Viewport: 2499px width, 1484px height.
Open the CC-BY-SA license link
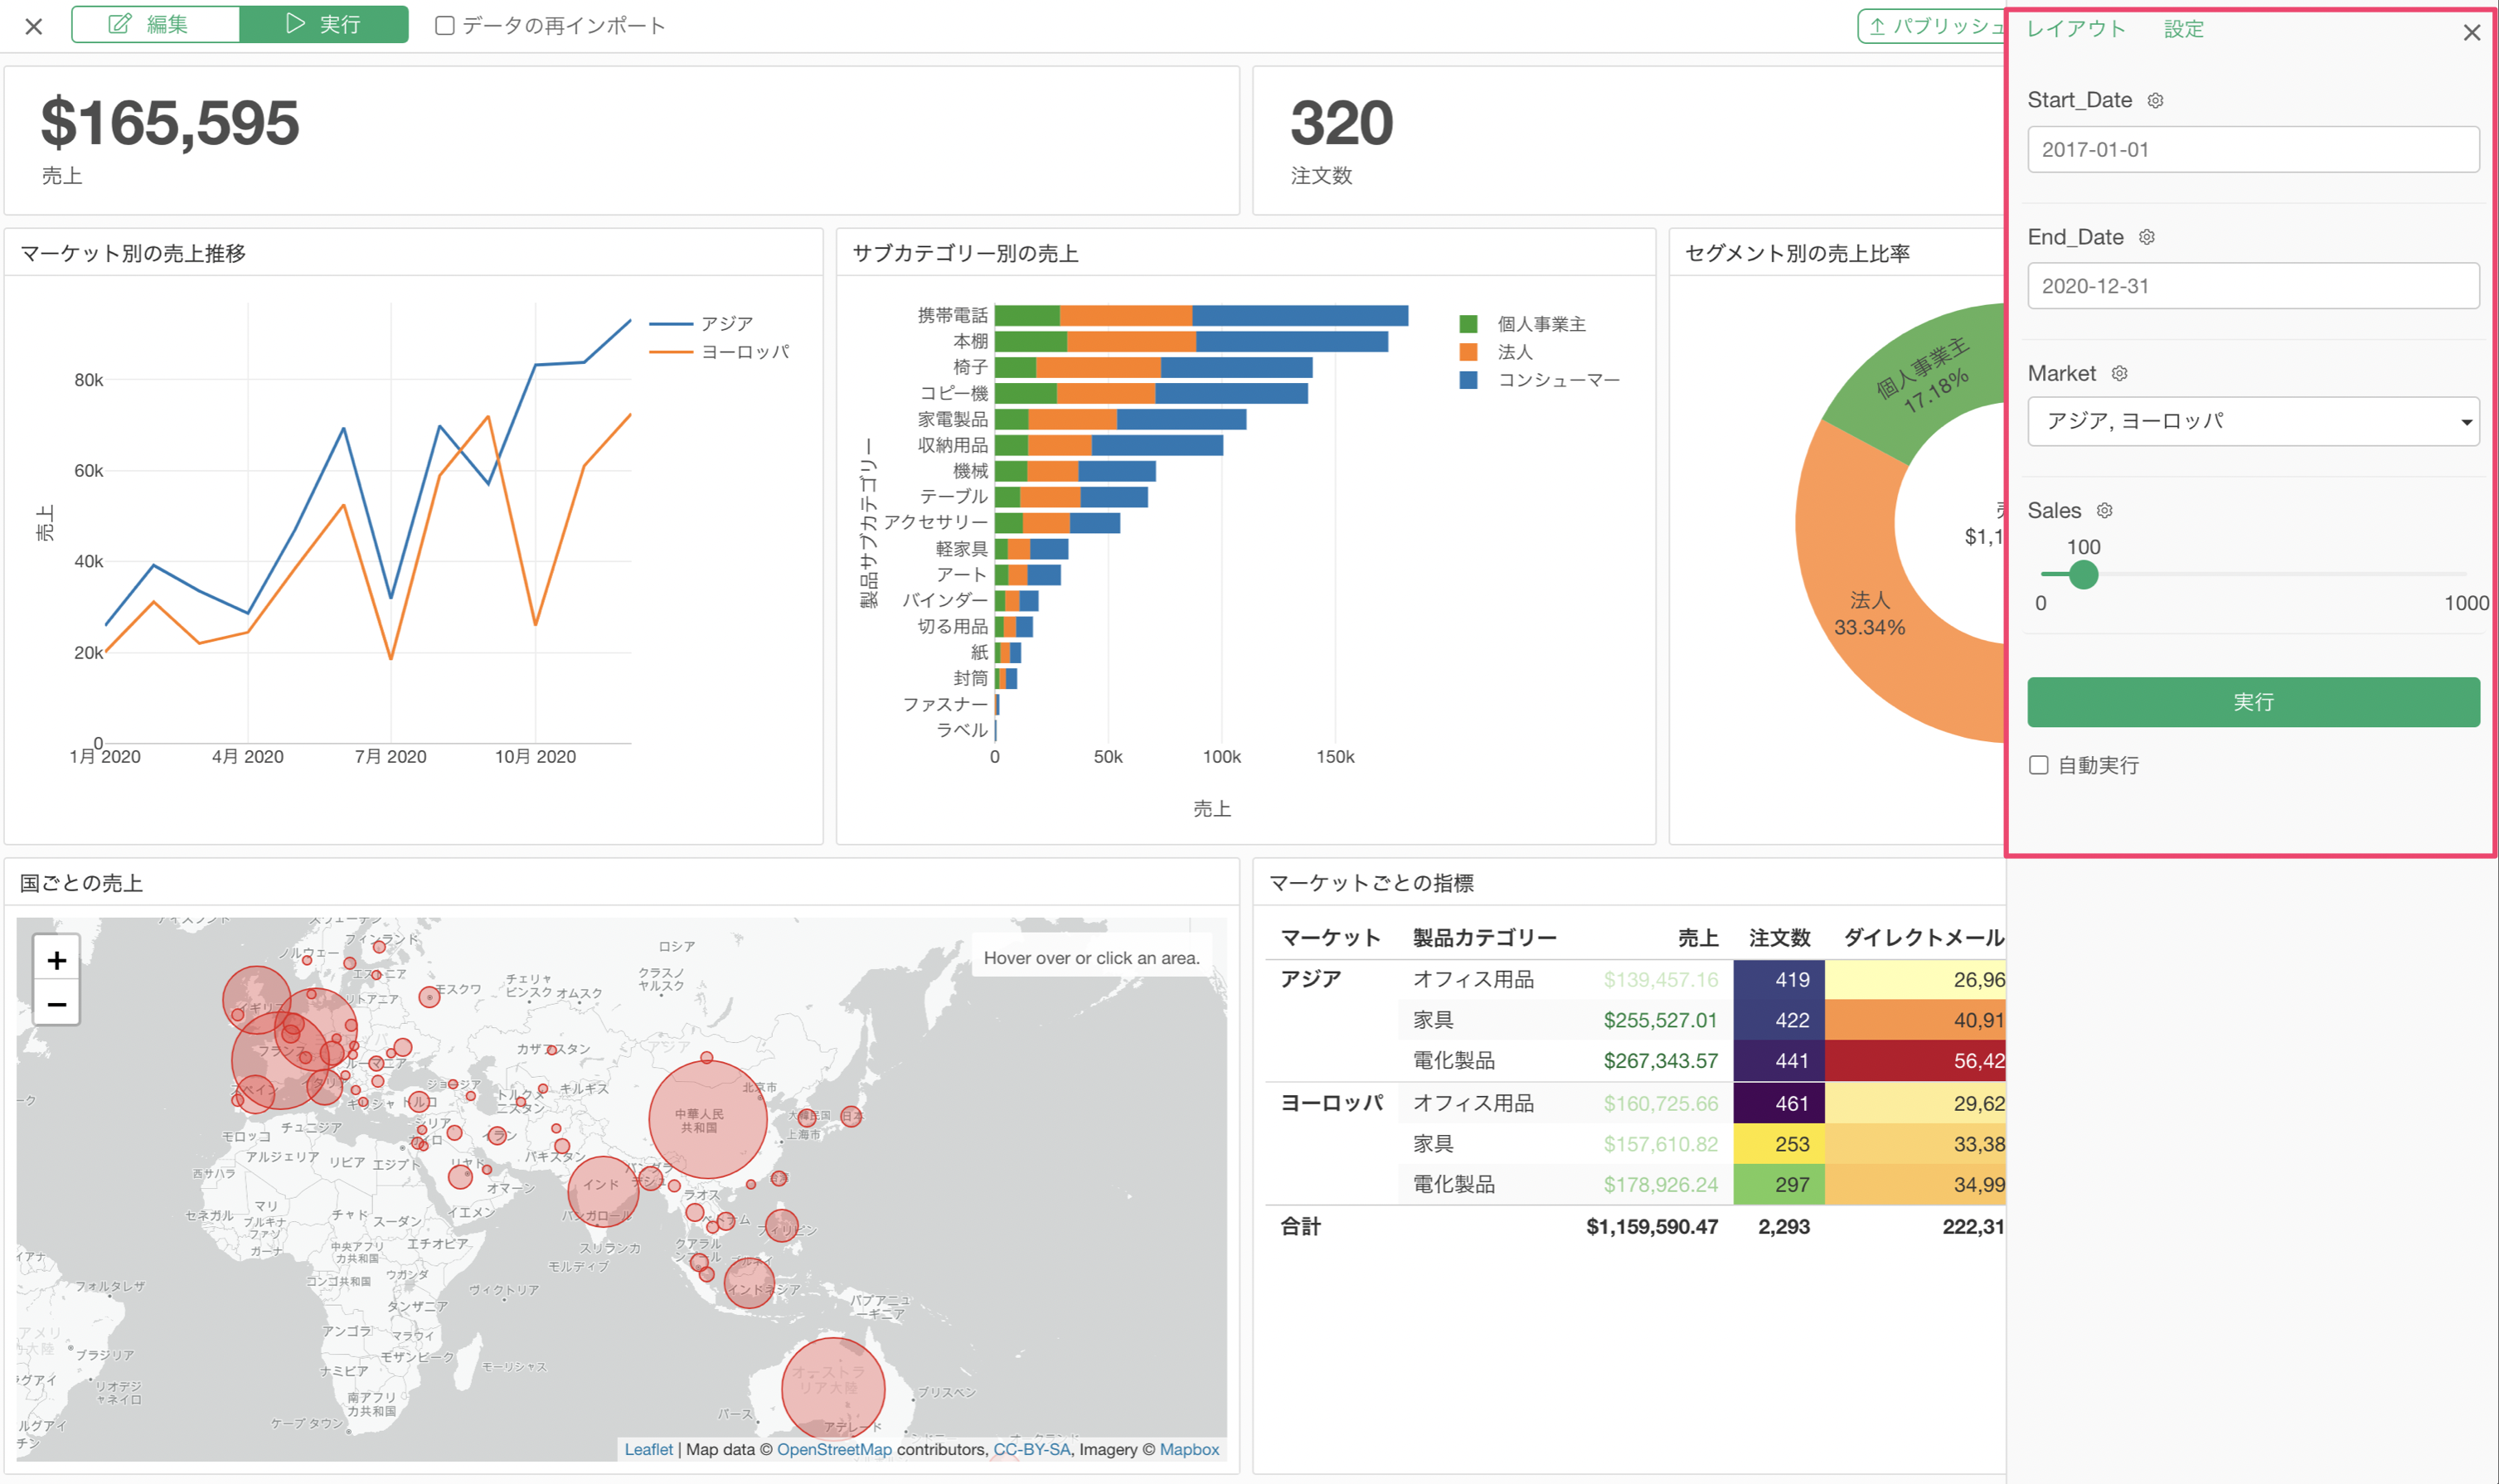click(1031, 1449)
